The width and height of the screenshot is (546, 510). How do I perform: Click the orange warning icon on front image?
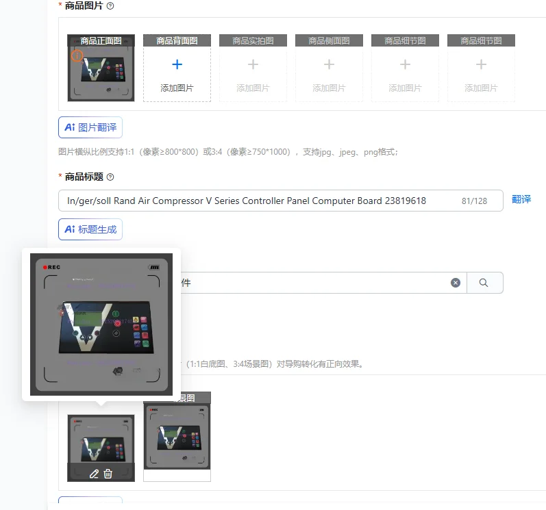tap(77, 55)
